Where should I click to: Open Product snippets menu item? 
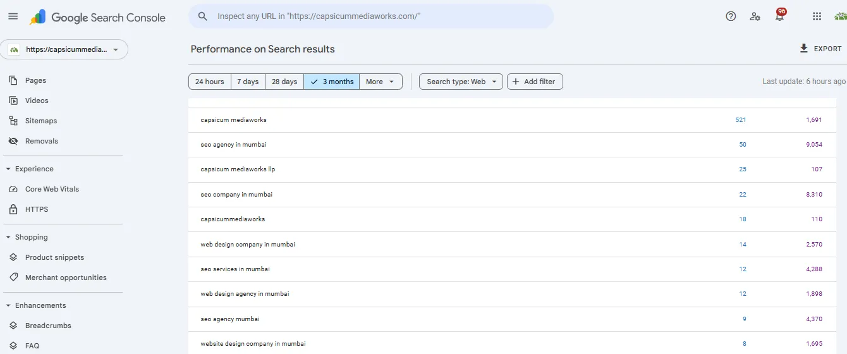(x=54, y=257)
